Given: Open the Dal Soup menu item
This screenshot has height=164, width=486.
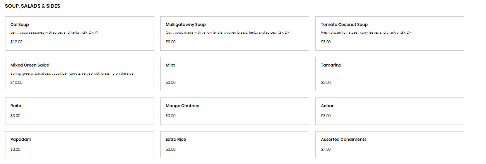Looking at the screenshot, I should tap(20, 24).
